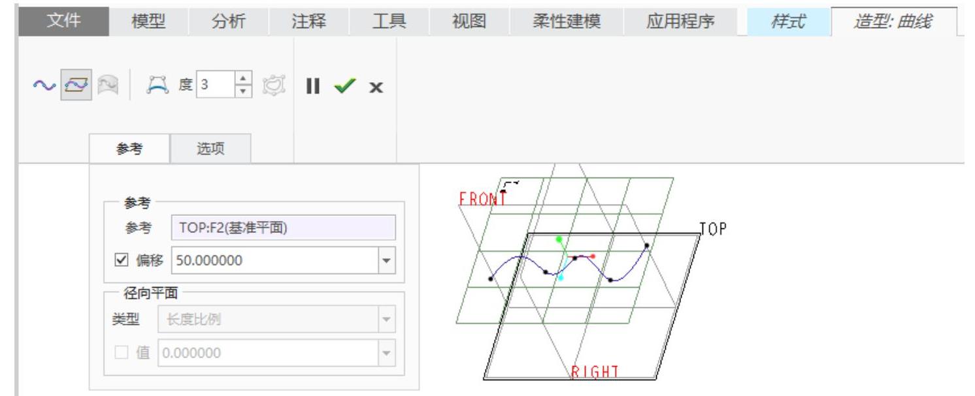
Task: Increase the degree value with up arrow
Action: (243, 81)
